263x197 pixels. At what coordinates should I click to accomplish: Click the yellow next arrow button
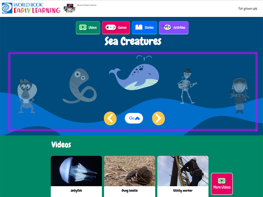tap(158, 118)
